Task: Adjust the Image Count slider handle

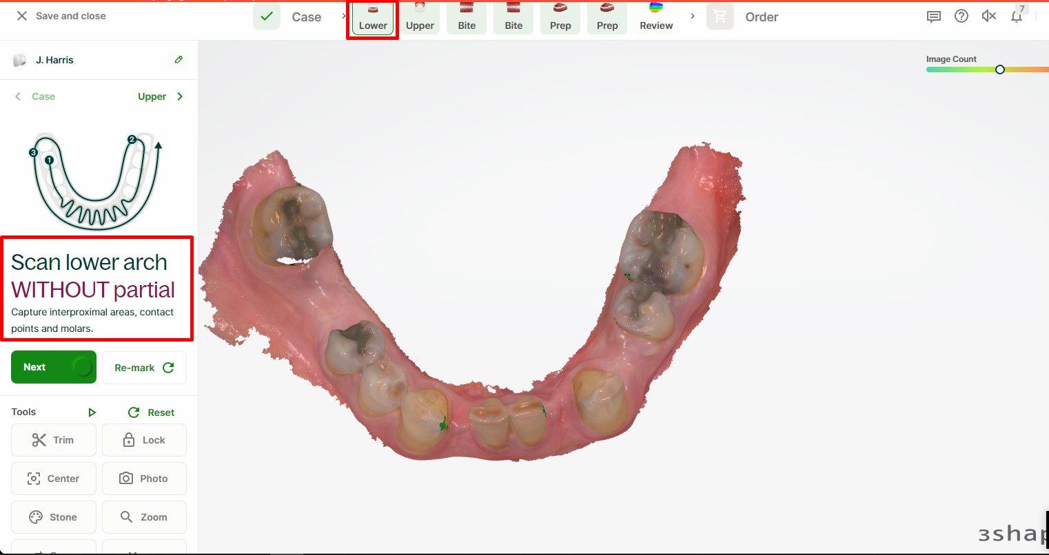Action: point(1000,70)
